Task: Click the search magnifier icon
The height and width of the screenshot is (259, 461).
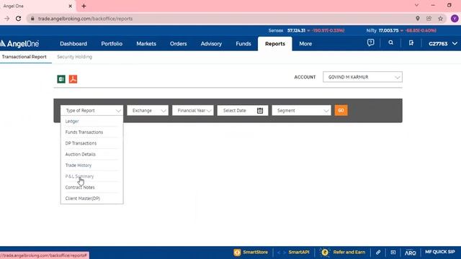Action: (x=390, y=43)
